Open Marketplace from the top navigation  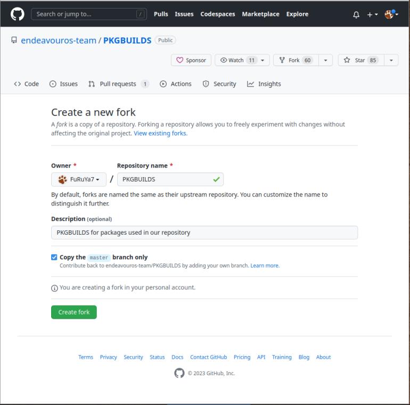[260, 14]
